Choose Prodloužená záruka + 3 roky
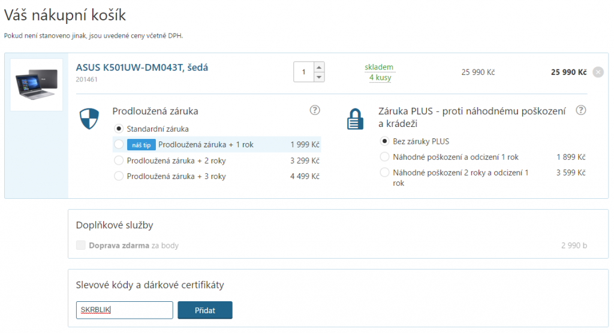 tap(119, 176)
